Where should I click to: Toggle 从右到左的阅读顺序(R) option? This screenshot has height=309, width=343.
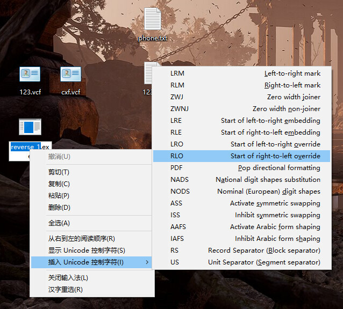[x=91, y=239]
